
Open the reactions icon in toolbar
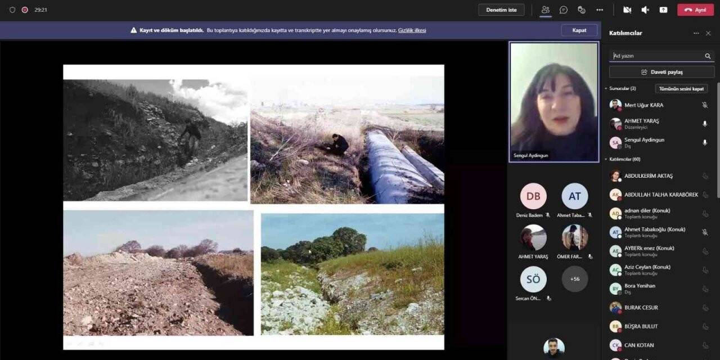tap(582, 10)
